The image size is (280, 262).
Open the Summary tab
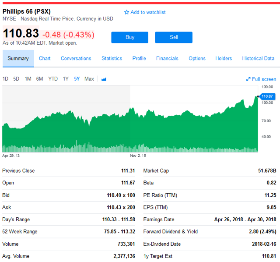pos(18,58)
